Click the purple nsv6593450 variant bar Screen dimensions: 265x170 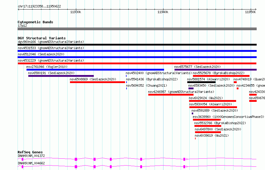pos(191,88)
